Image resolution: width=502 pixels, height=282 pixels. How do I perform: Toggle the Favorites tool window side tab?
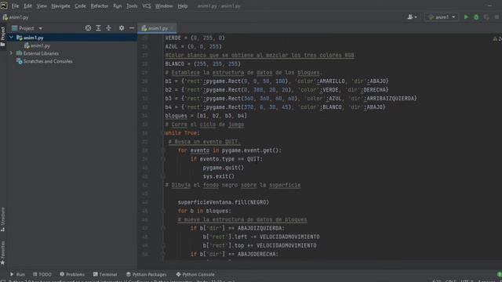pos(3,253)
